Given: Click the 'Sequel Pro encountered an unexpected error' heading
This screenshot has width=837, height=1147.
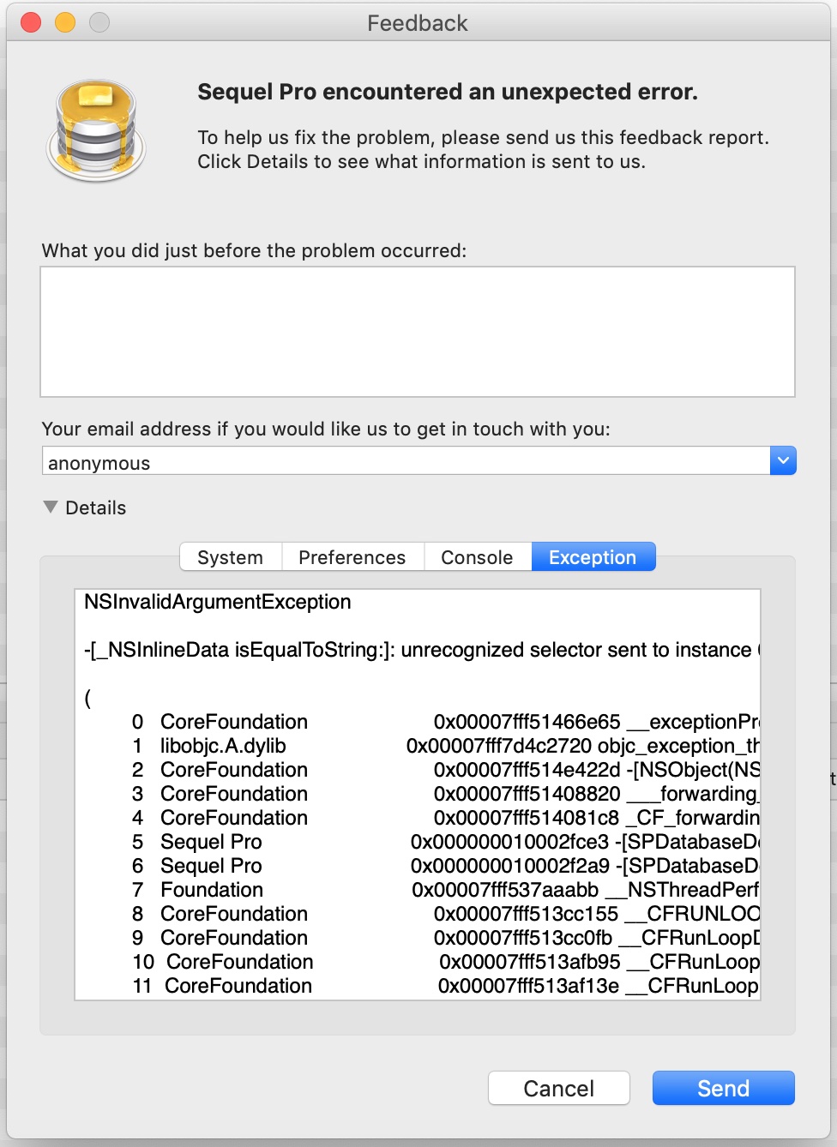Looking at the screenshot, I should point(448,92).
